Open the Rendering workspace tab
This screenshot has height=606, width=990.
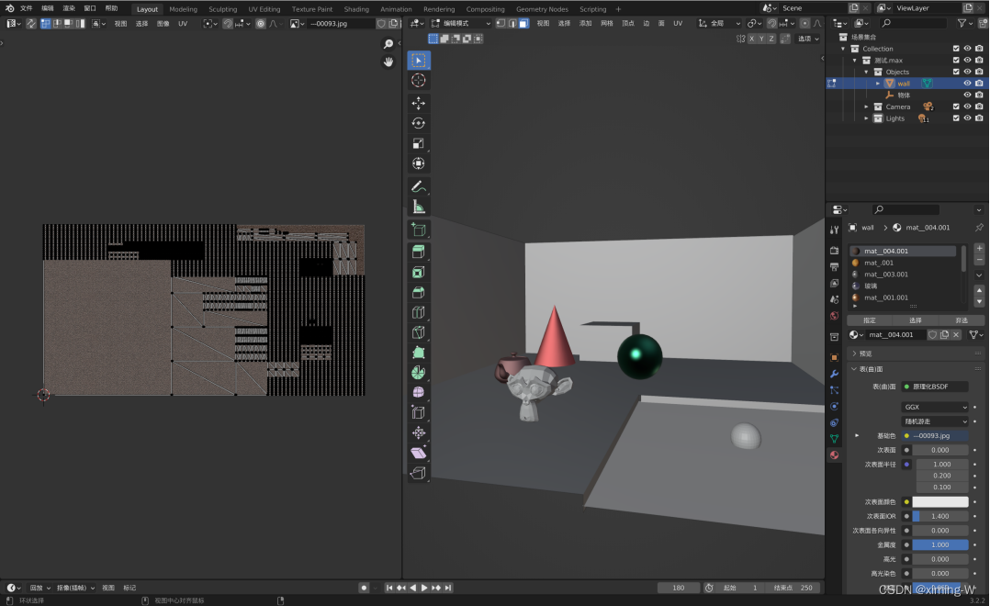click(x=439, y=8)
